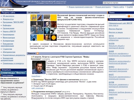Screen dimensions: 134x100
Task: Click the orange sun image tile
Action: point(54,38)
